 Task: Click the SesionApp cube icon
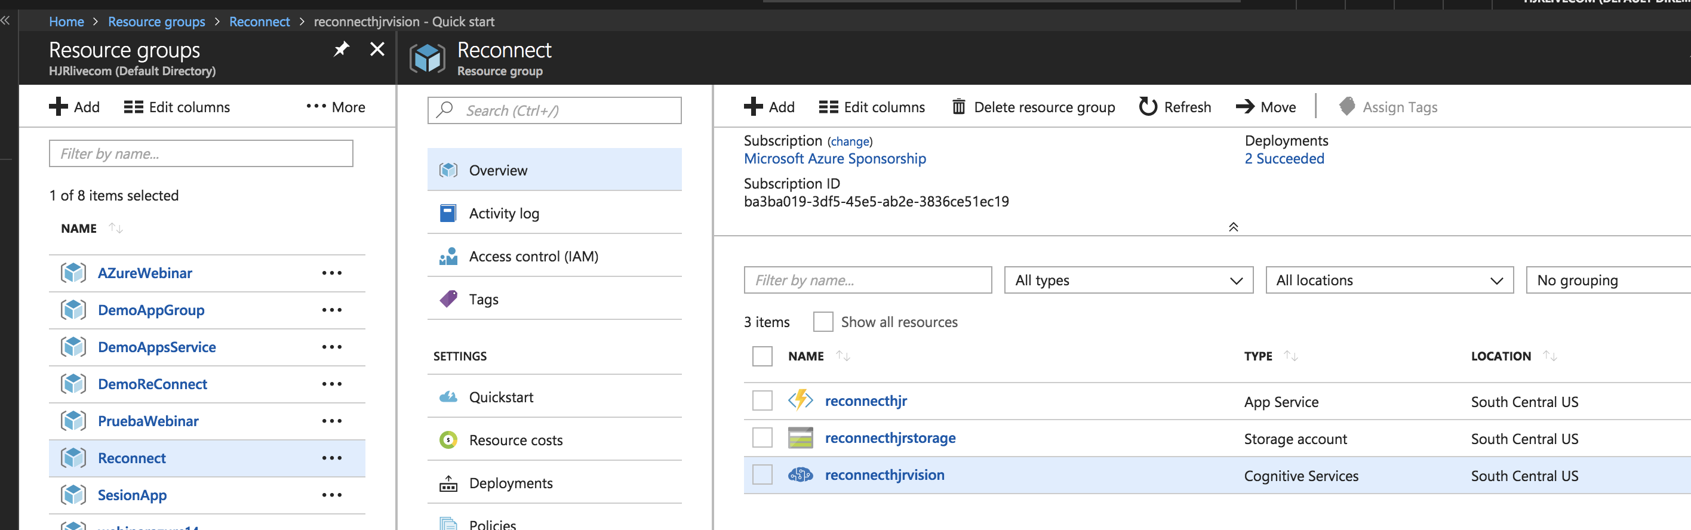coord(73,495)
